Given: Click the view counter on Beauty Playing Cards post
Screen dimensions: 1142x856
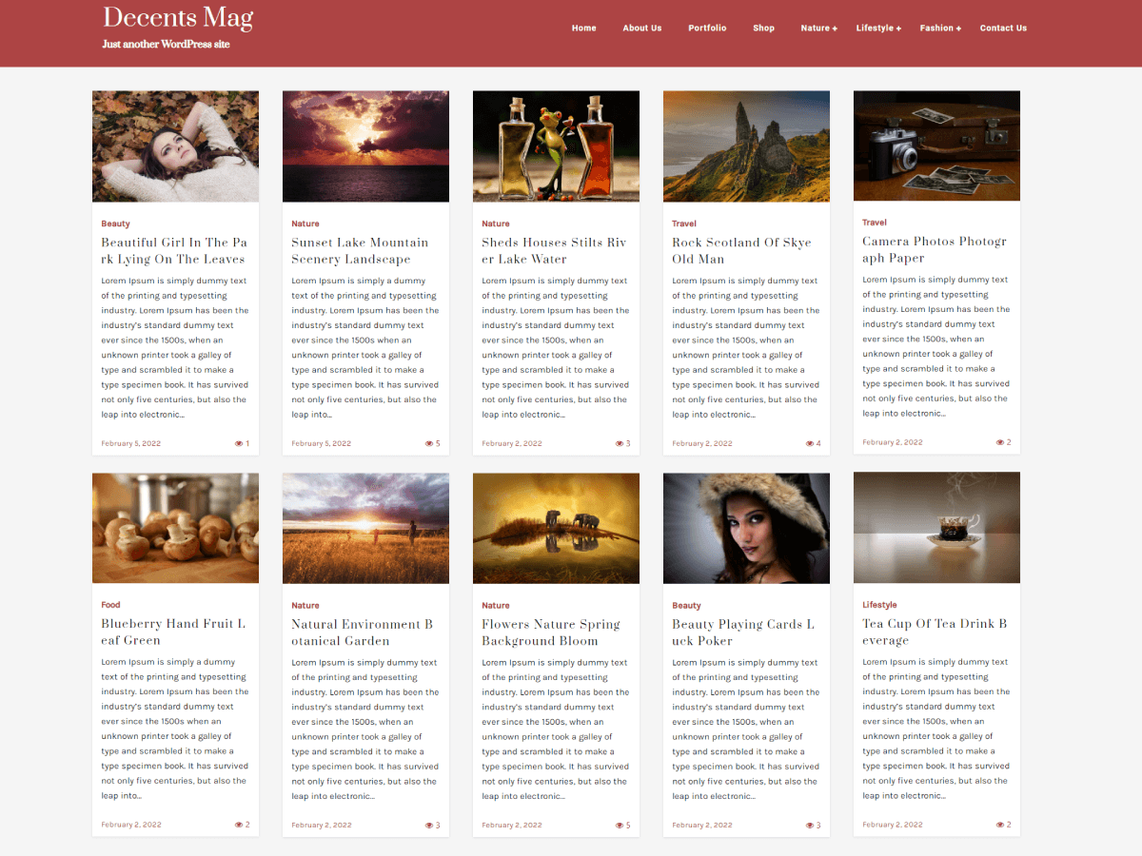Looking at the screenshot, I should 810,824.
